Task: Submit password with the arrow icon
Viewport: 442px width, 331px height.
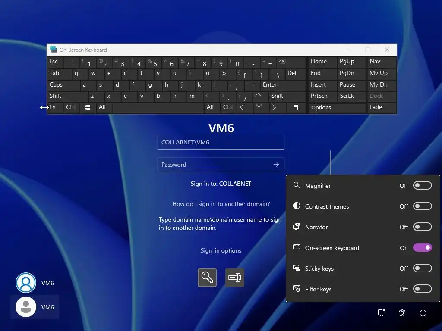Action: pyautogui.click(x=276, y=165)
